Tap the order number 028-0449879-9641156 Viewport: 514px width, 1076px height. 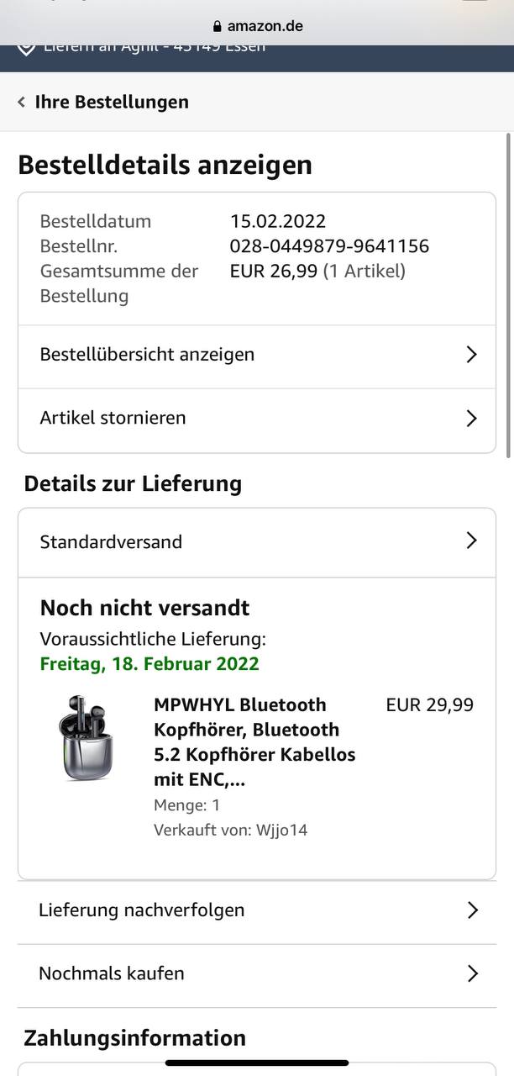tap(329, 246)
